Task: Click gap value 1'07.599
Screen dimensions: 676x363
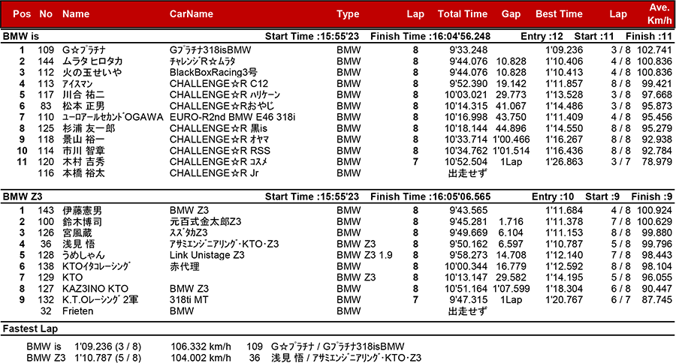Action: (x=512, y=289)
